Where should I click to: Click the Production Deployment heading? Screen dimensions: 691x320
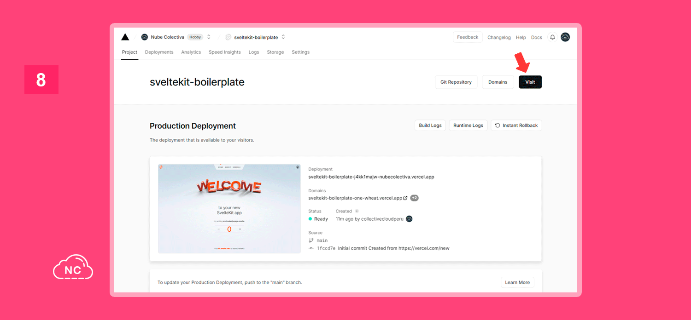tap(193, 126)
